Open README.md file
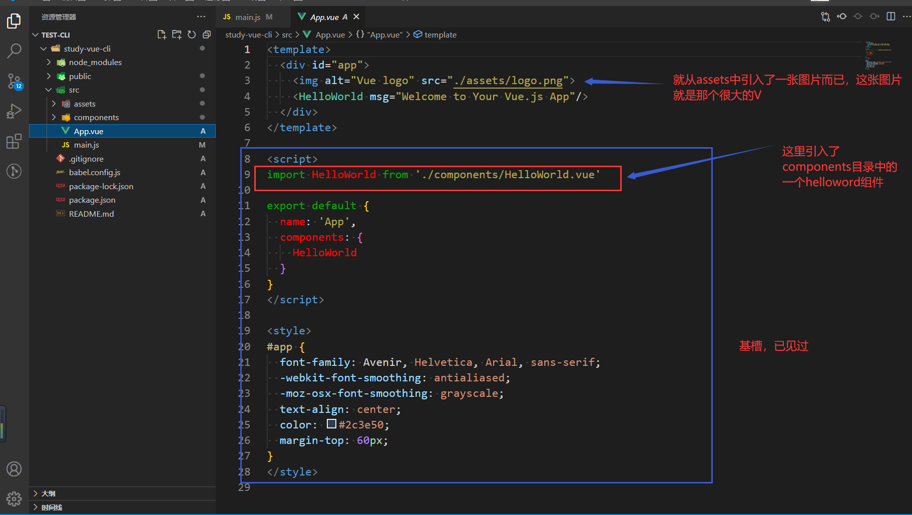Image resolution: width=912 pixels, height=515 pixels. pos(123,214)
